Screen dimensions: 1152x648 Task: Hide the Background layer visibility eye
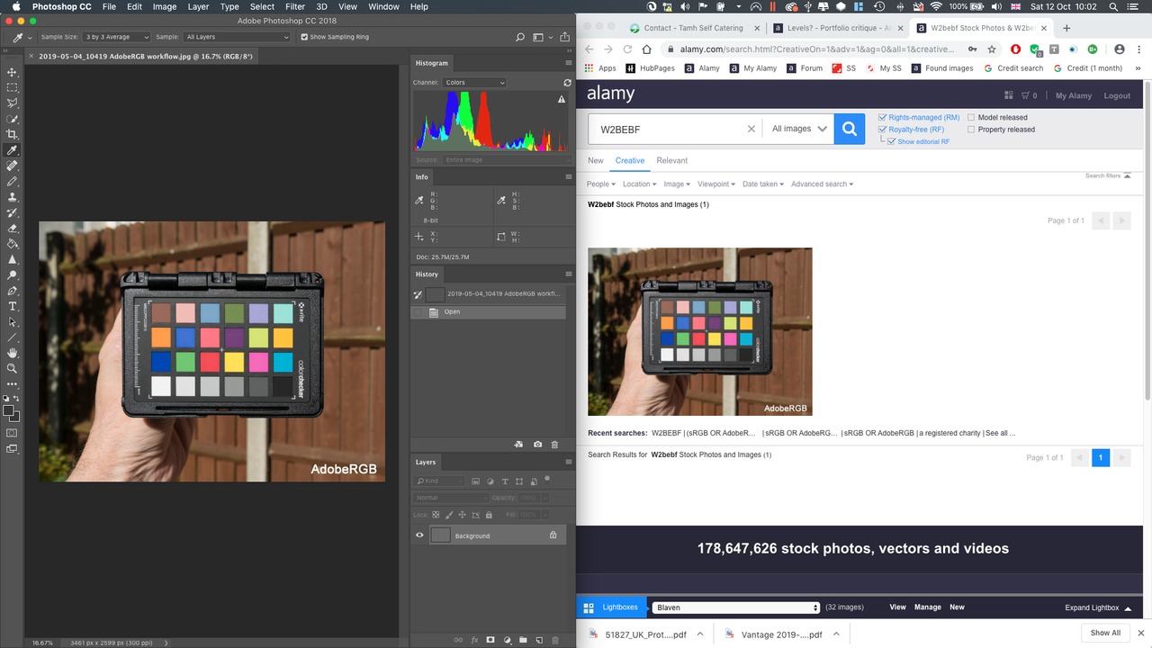pyautogui.click(x=419, y=535)
